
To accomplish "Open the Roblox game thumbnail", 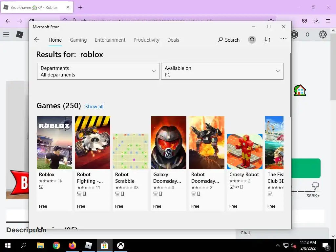I will [54, 143].
